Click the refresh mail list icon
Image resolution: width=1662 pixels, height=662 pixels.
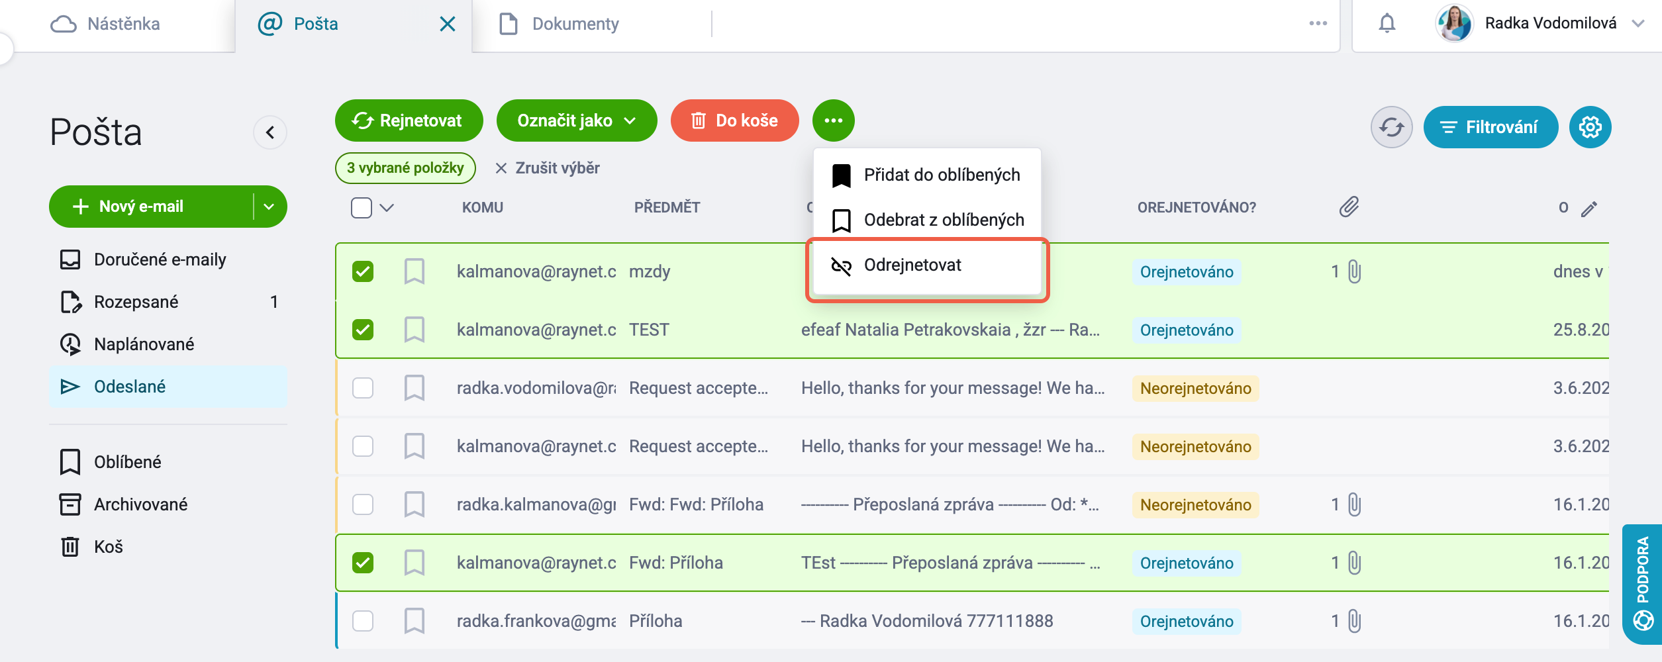(1391, 127)
